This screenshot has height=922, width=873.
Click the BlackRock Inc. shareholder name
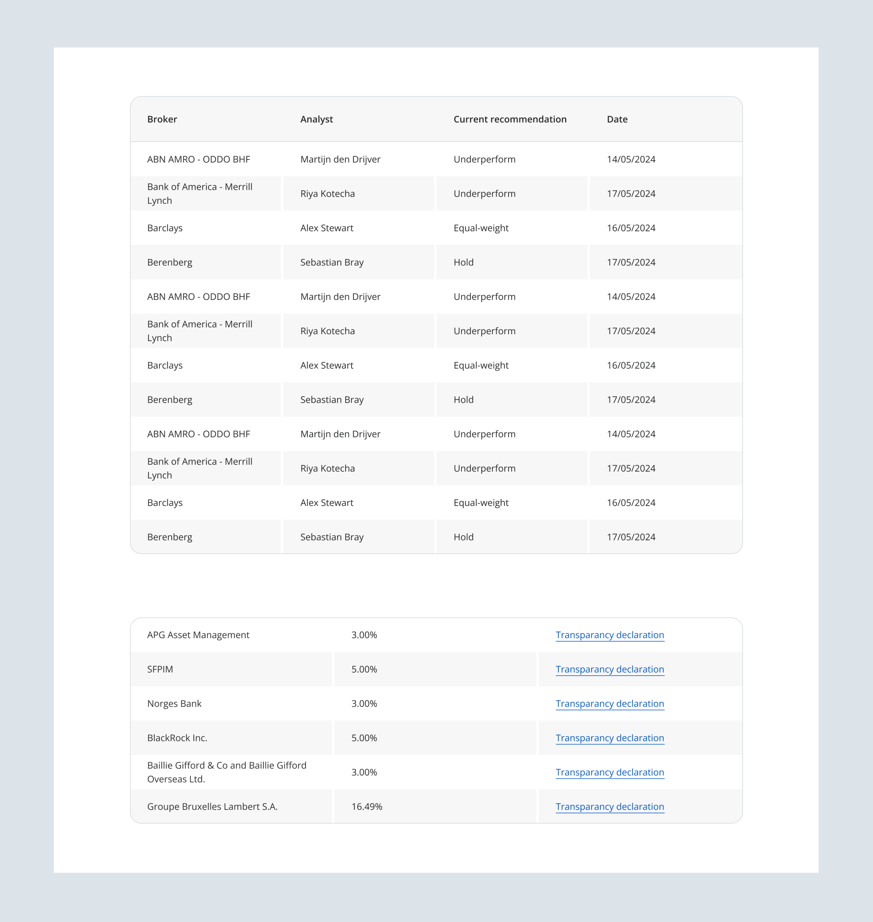177,738
